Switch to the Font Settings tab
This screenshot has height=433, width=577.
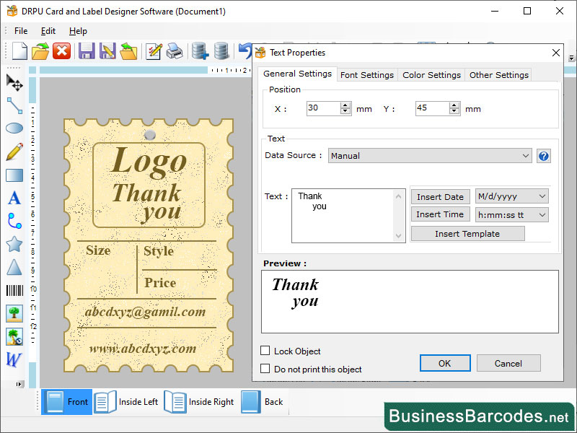pos(367,74)
